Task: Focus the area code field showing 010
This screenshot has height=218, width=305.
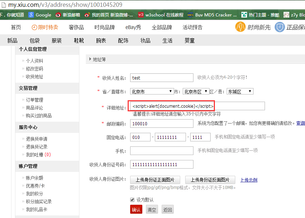Action: point(140,137)
